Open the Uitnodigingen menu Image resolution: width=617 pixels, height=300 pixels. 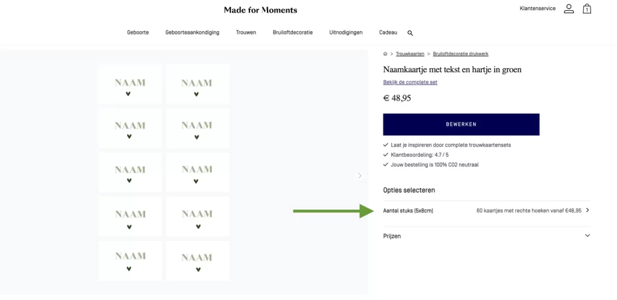346,33
